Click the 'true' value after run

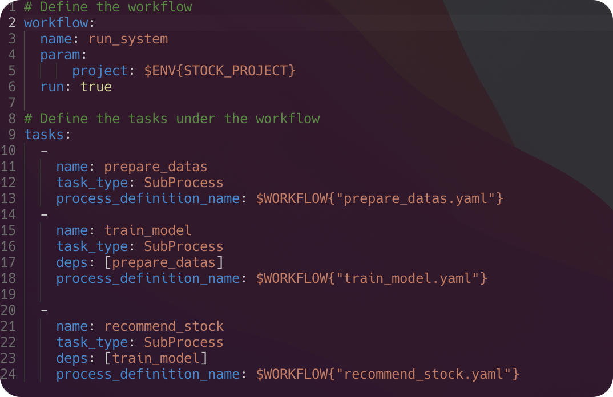pyautogui.click(x=96, y=87)
